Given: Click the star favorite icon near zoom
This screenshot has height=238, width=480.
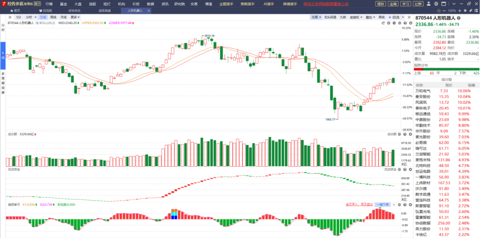Looking at the screenshot, I should click(465, 11).
